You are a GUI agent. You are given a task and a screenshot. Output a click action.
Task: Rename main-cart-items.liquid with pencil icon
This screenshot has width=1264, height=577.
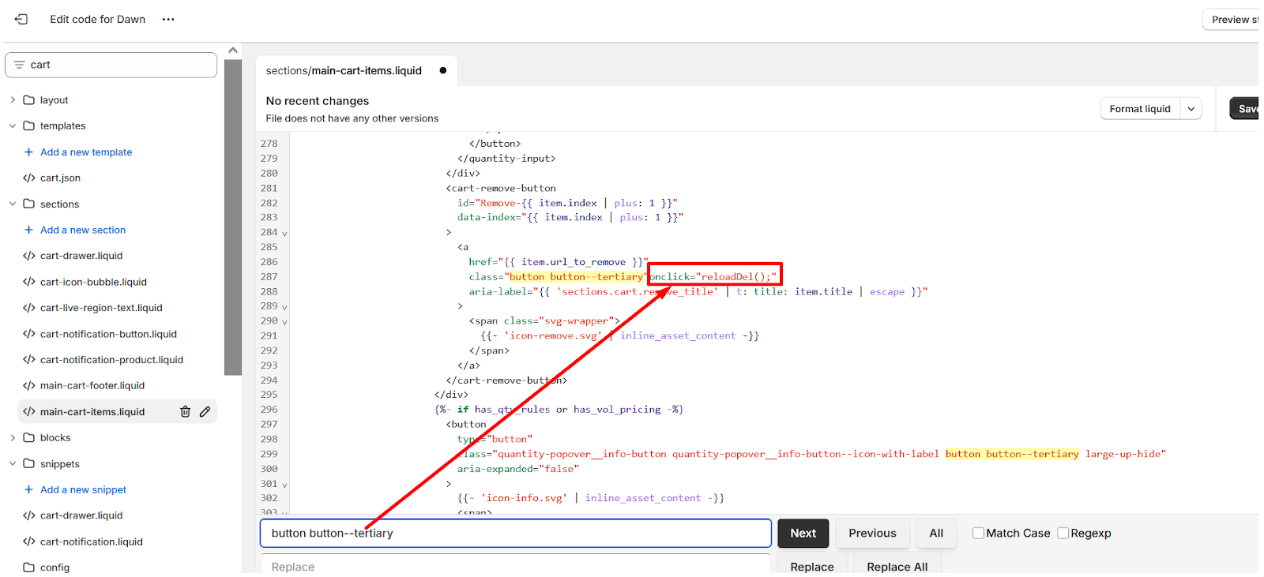click(205, 411)
